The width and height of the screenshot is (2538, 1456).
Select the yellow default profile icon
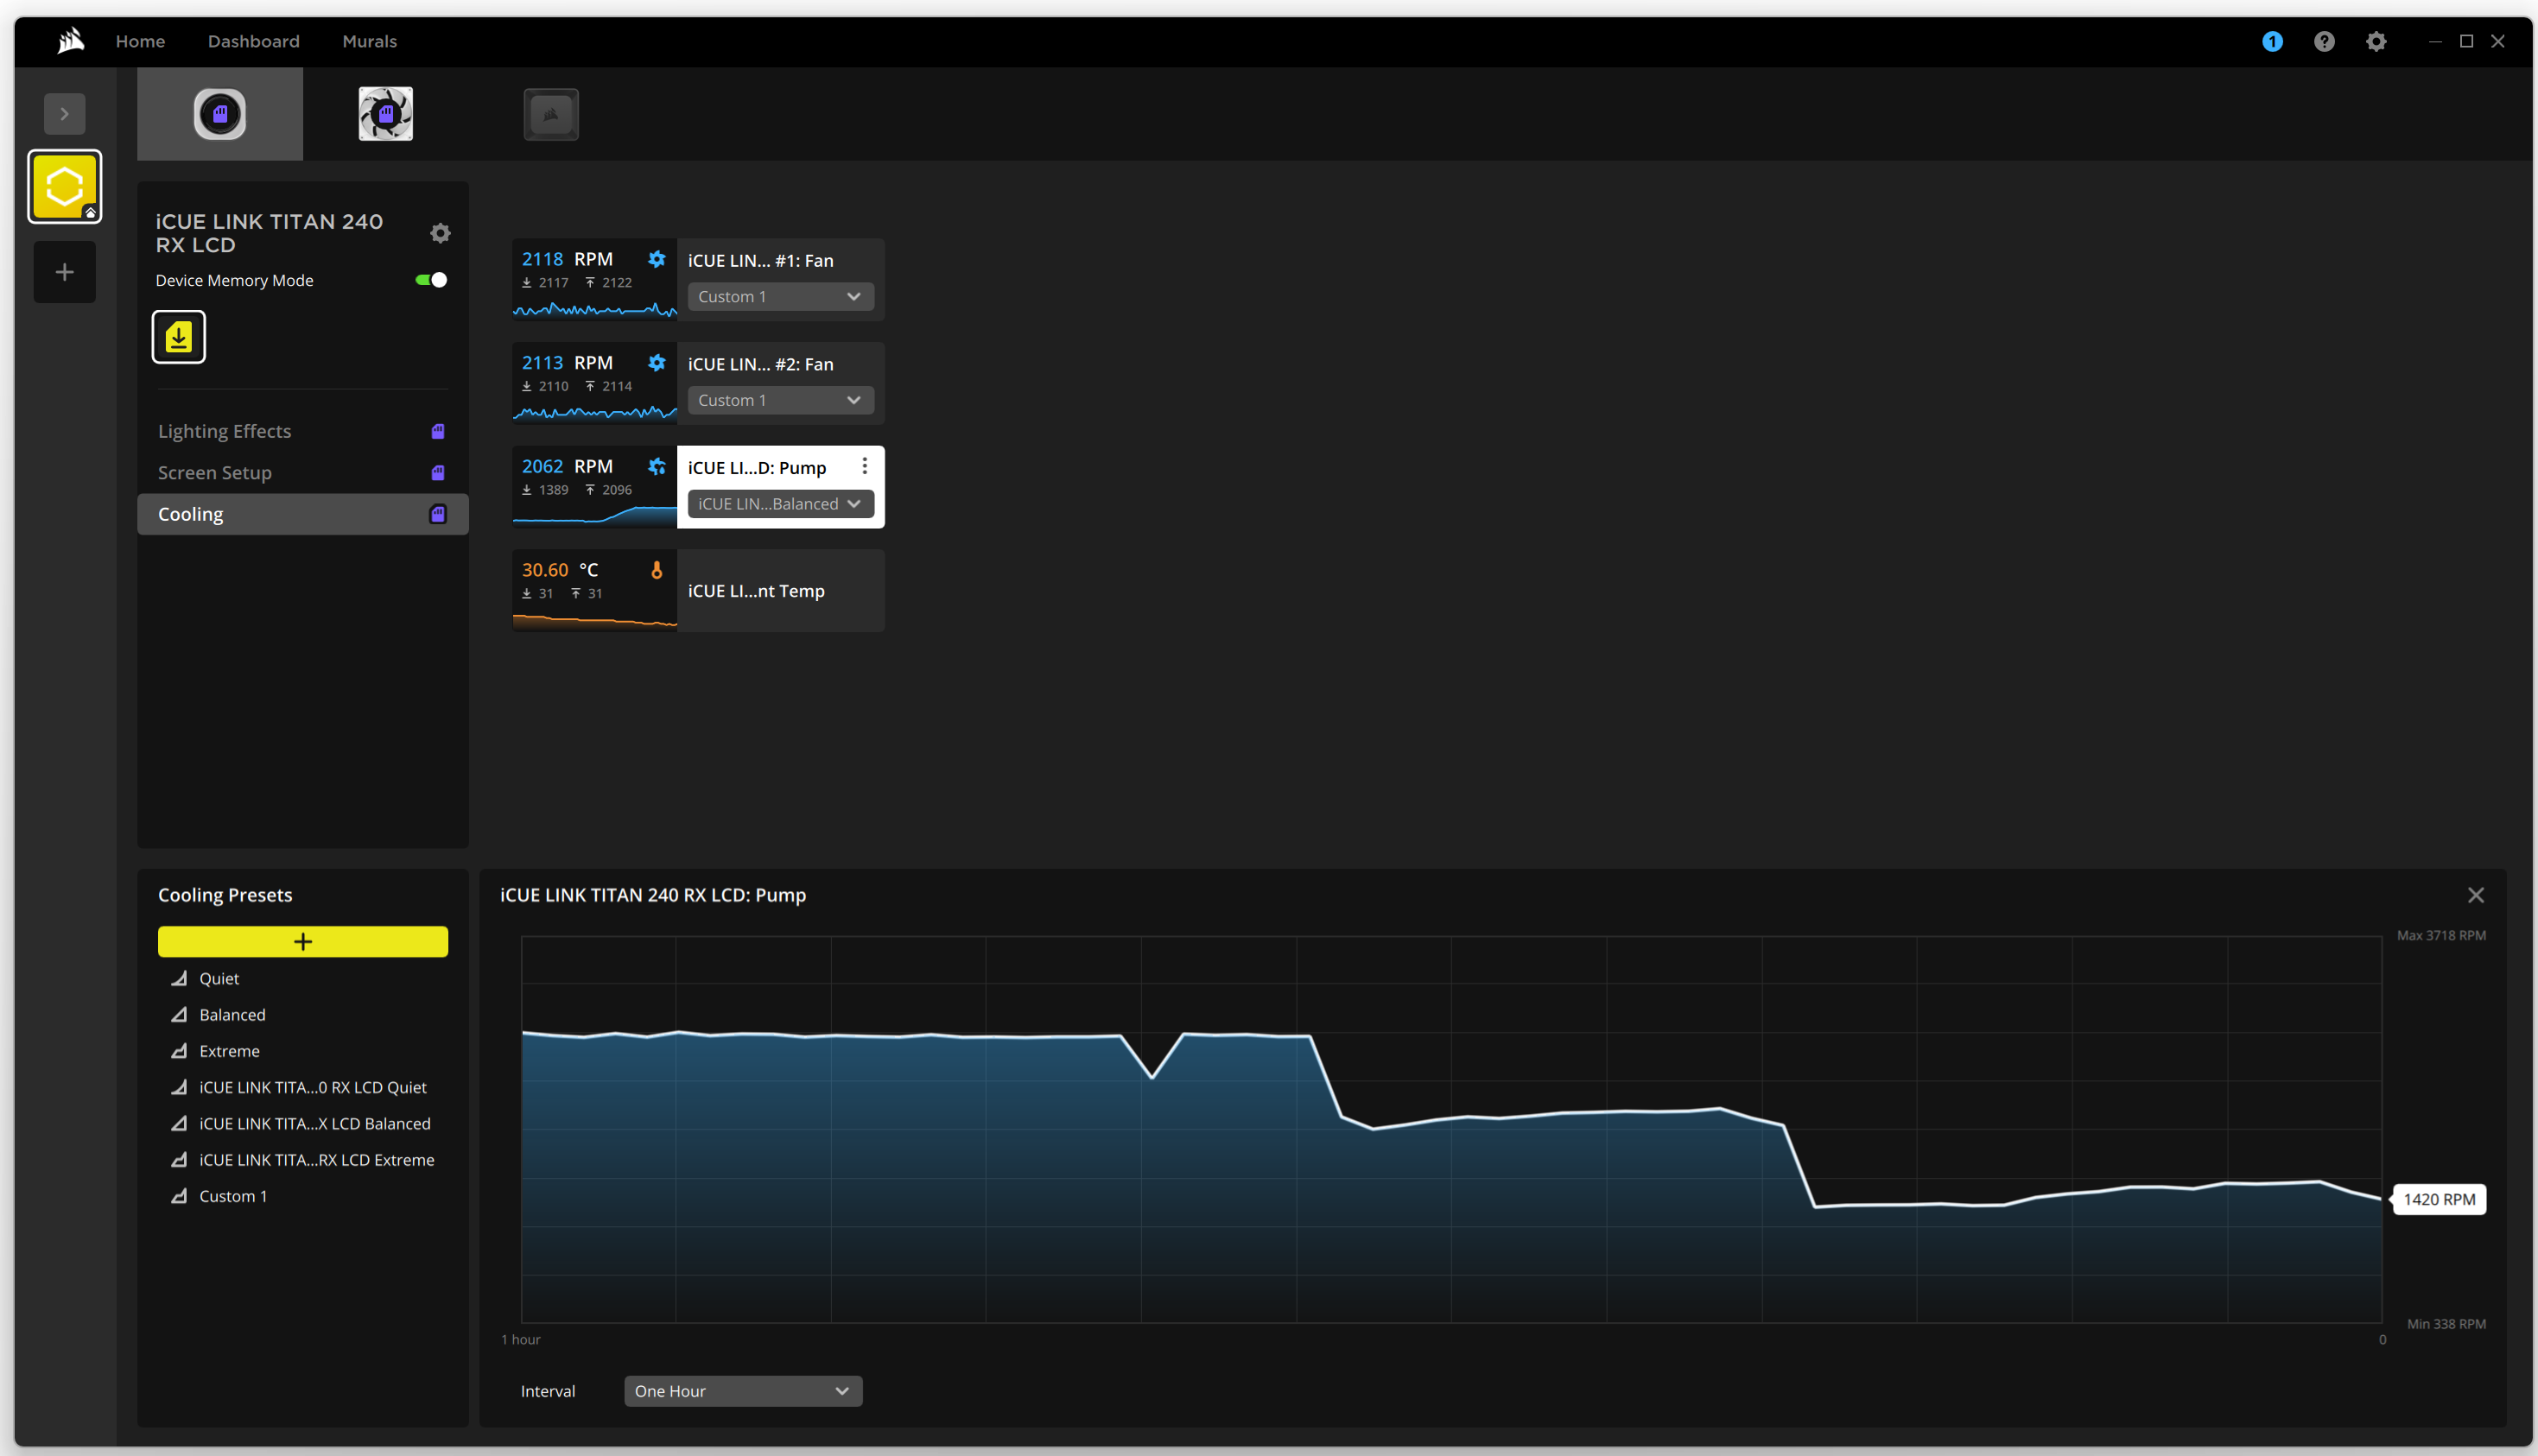pyautogui.click(x=64, y=186)
